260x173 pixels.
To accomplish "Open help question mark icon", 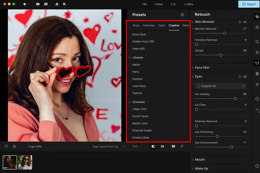I will tap(257, 166).
